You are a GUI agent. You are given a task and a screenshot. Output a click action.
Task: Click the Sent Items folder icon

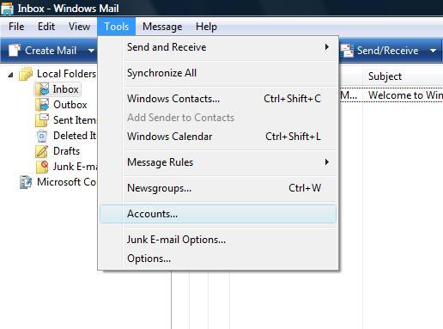tap(42, 120)
